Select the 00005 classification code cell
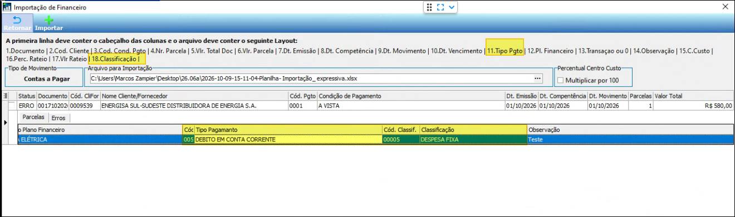The image size is (735, 217). [400, 139]
